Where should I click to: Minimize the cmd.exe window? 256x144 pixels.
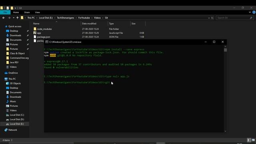(x=206, y=42)
